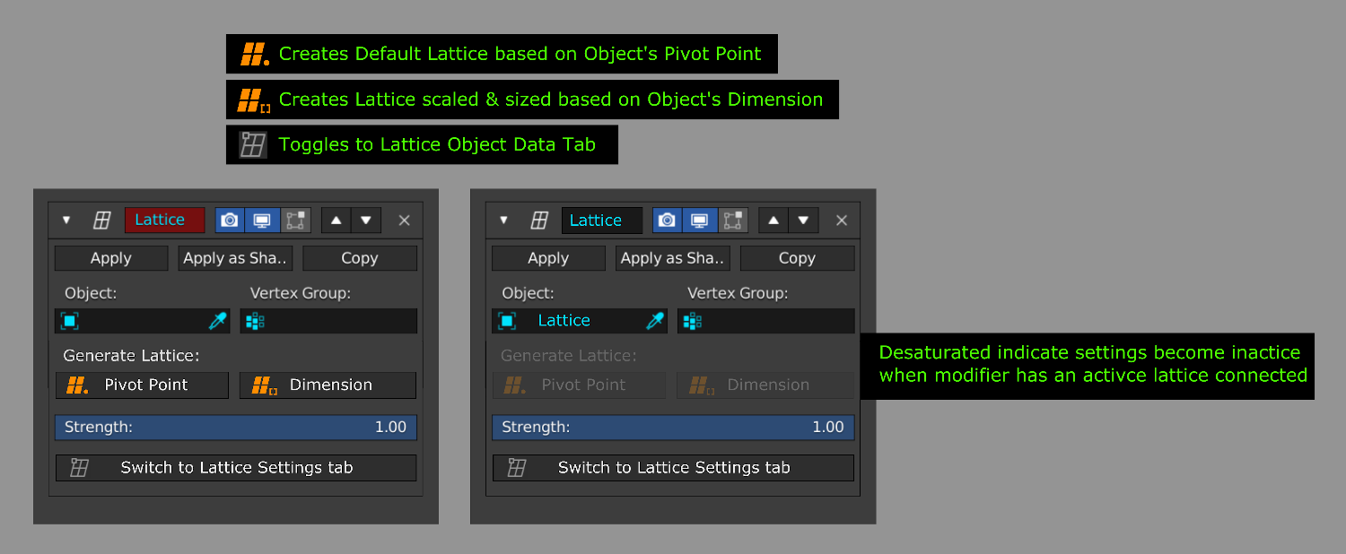The image size is (1346, 554).
Task: Click Apply as Shape in right panel
Action: coord(673,258)
